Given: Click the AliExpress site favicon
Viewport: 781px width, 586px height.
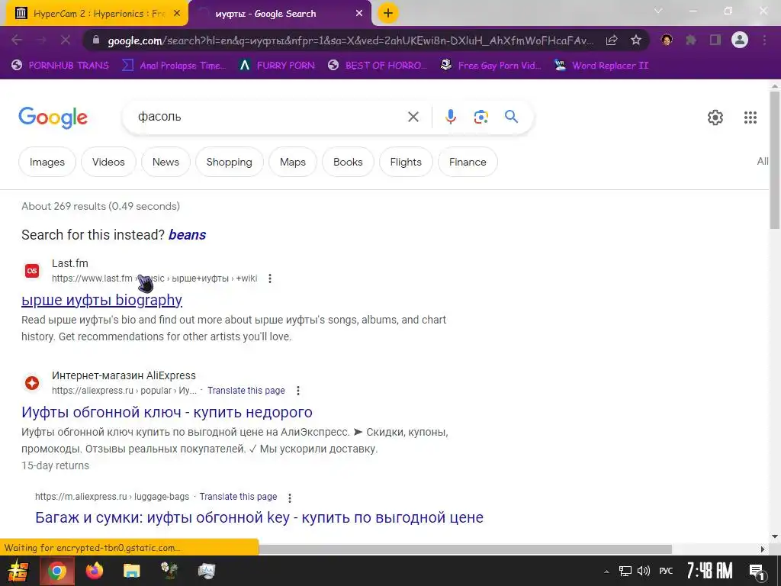Looking at the screenshot, I should pyautogui.click(x=32, y=383).
